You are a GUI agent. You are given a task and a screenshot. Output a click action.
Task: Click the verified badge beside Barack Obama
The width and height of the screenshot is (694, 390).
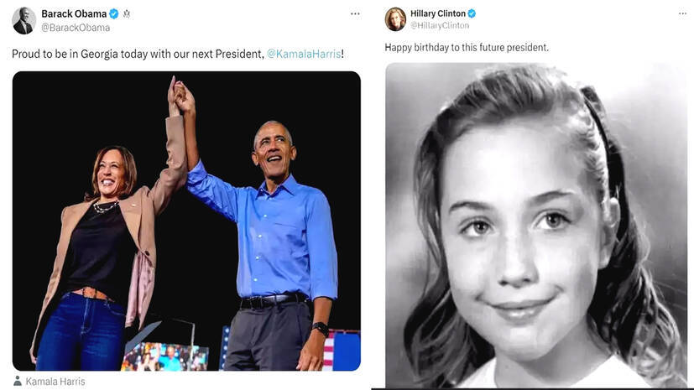[114, 13]
